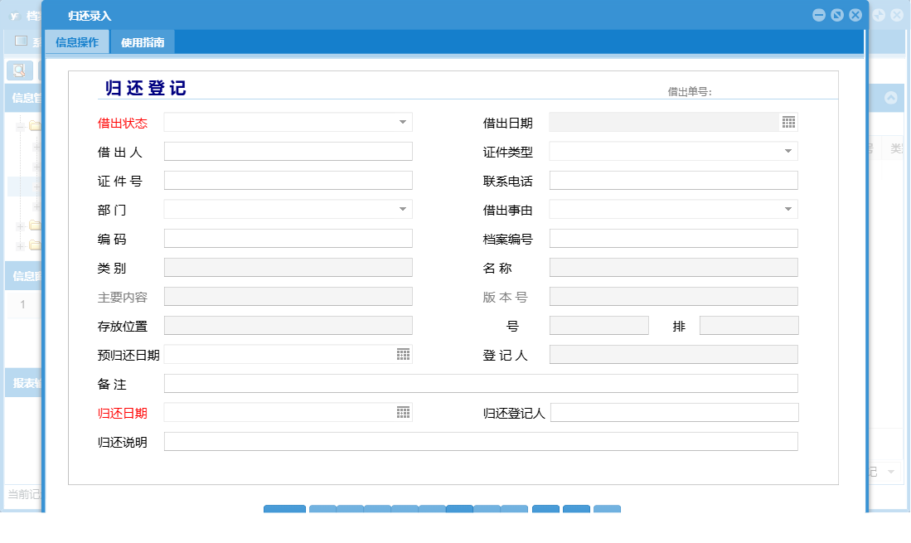Screen dimensions: 911x543
Task: Open the 部门 combo box
Action: click(x=402, y=209)
